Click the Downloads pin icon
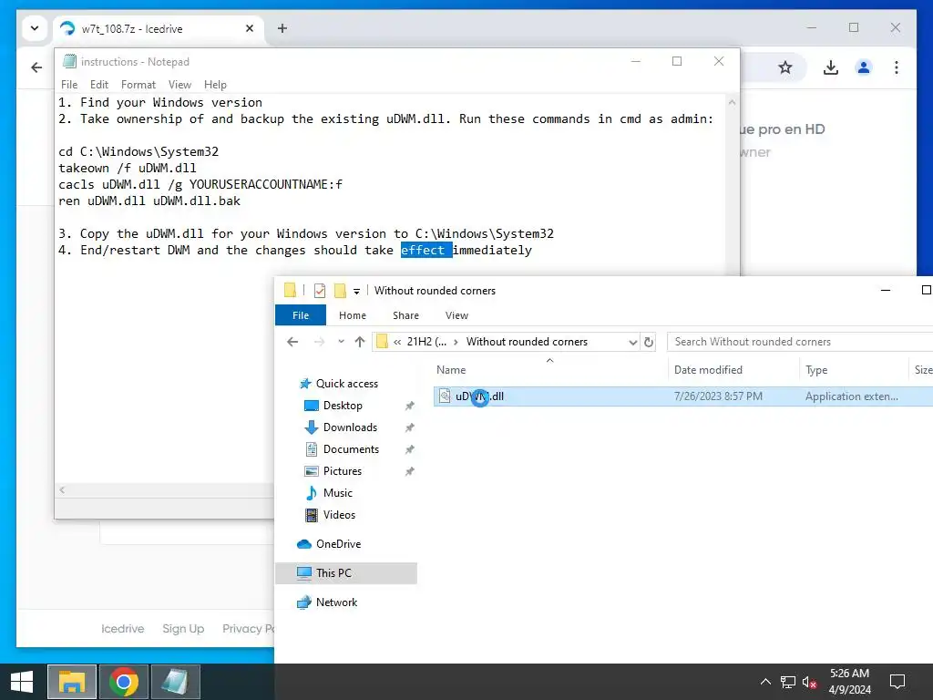 [409, 428]
